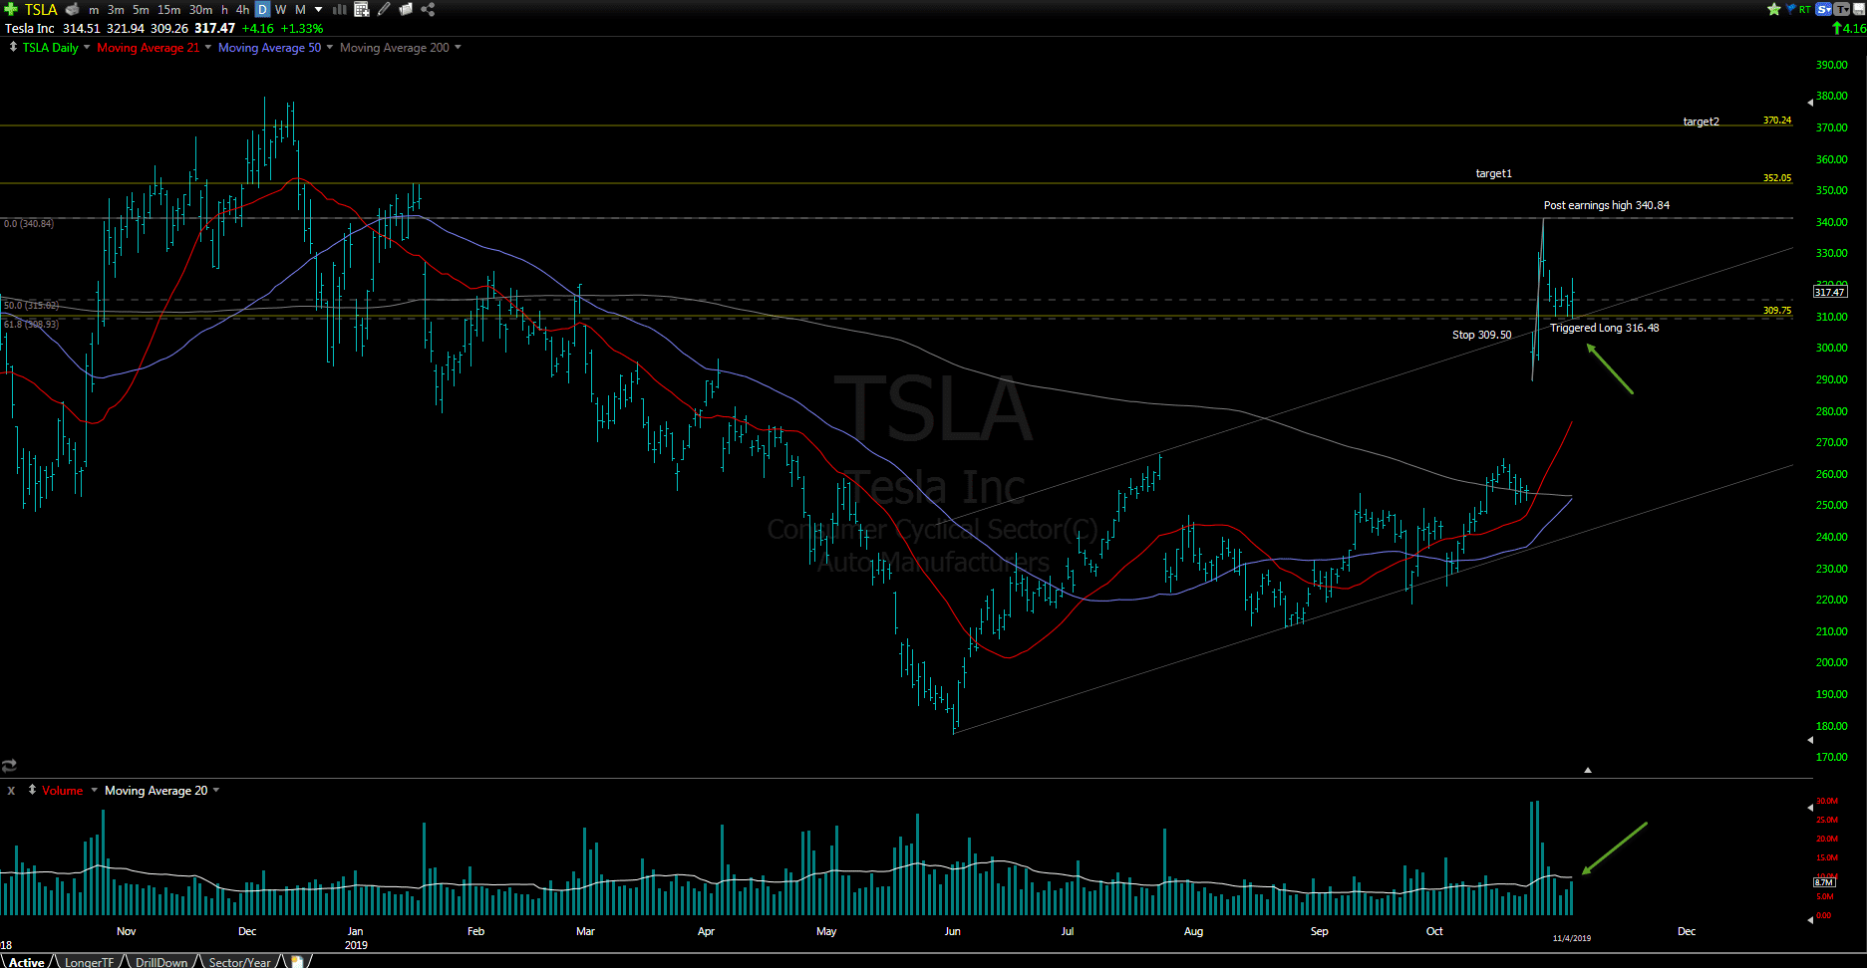The width and height of the screenshot is (1867, 968).
Task: Open the printer icon next to TSLA
Action: 72,9
